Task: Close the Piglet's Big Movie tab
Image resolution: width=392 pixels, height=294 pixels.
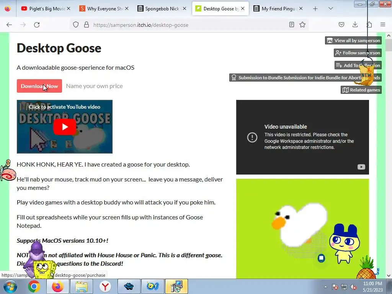Action: (69, 8)
